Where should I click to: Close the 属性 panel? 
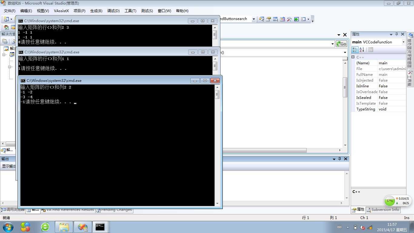pyautogui.click(x=402, y=34)
